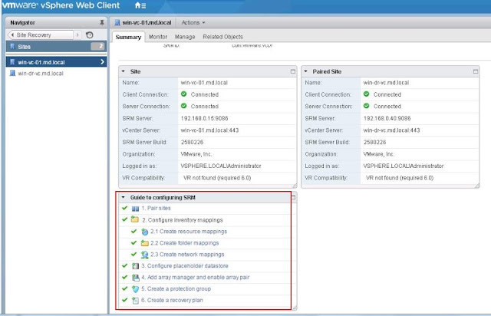
Task: Click Paired Site name win-dr-vc.md.local
Action: pyautogui.click(x=386, y=83)
